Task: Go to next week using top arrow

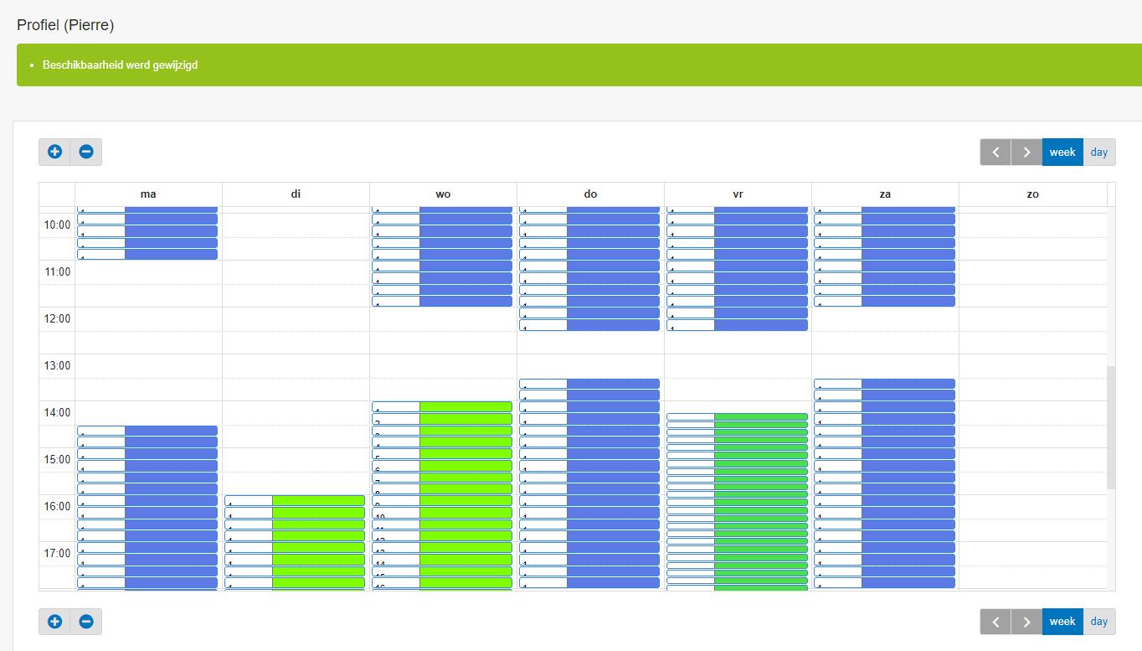Action: 1026,152
